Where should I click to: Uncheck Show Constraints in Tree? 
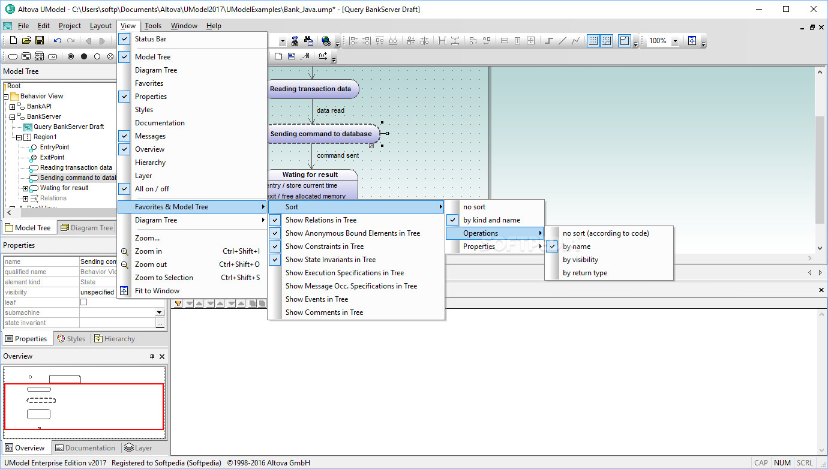coord(356,246)
